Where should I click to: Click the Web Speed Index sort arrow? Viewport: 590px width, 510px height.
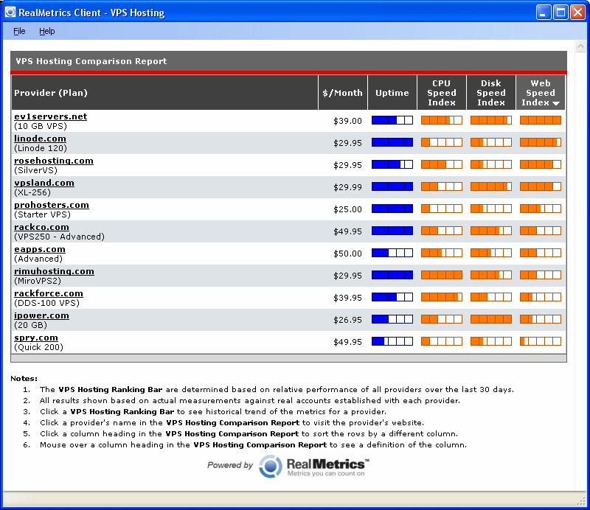[555, 103]
